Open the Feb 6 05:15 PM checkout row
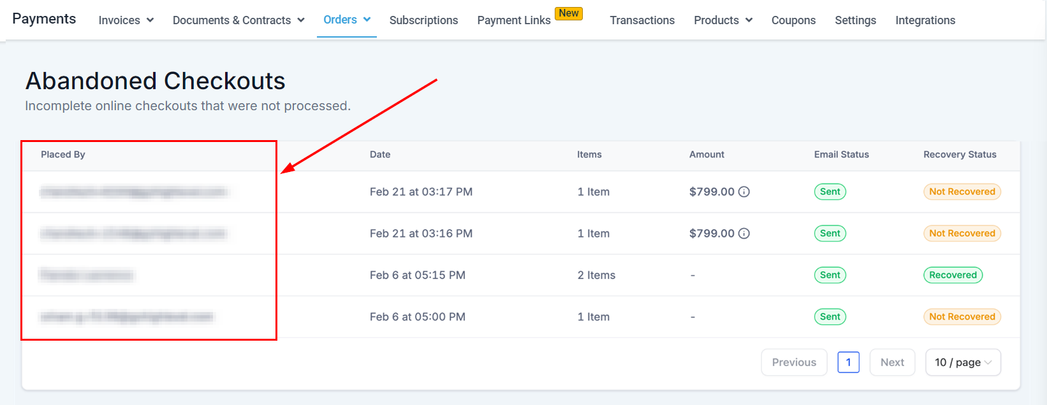This screenshot has width=1047, height=405. (x=417, y=275)
